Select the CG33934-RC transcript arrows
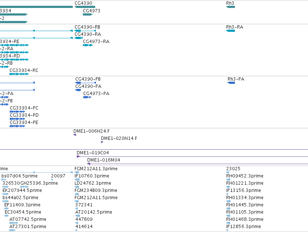 (19, 74)
